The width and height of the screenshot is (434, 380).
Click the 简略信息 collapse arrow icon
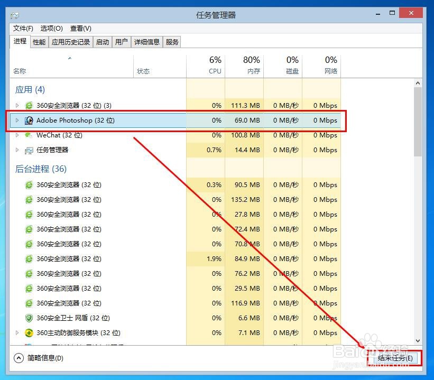[19, 358]
